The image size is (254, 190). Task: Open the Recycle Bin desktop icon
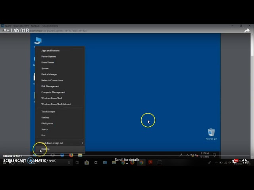211,134
